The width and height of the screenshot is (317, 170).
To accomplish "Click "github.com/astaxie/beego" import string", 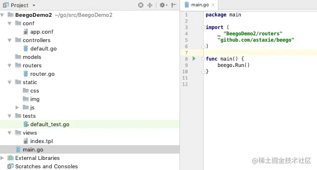I will [x=256, y=40].
